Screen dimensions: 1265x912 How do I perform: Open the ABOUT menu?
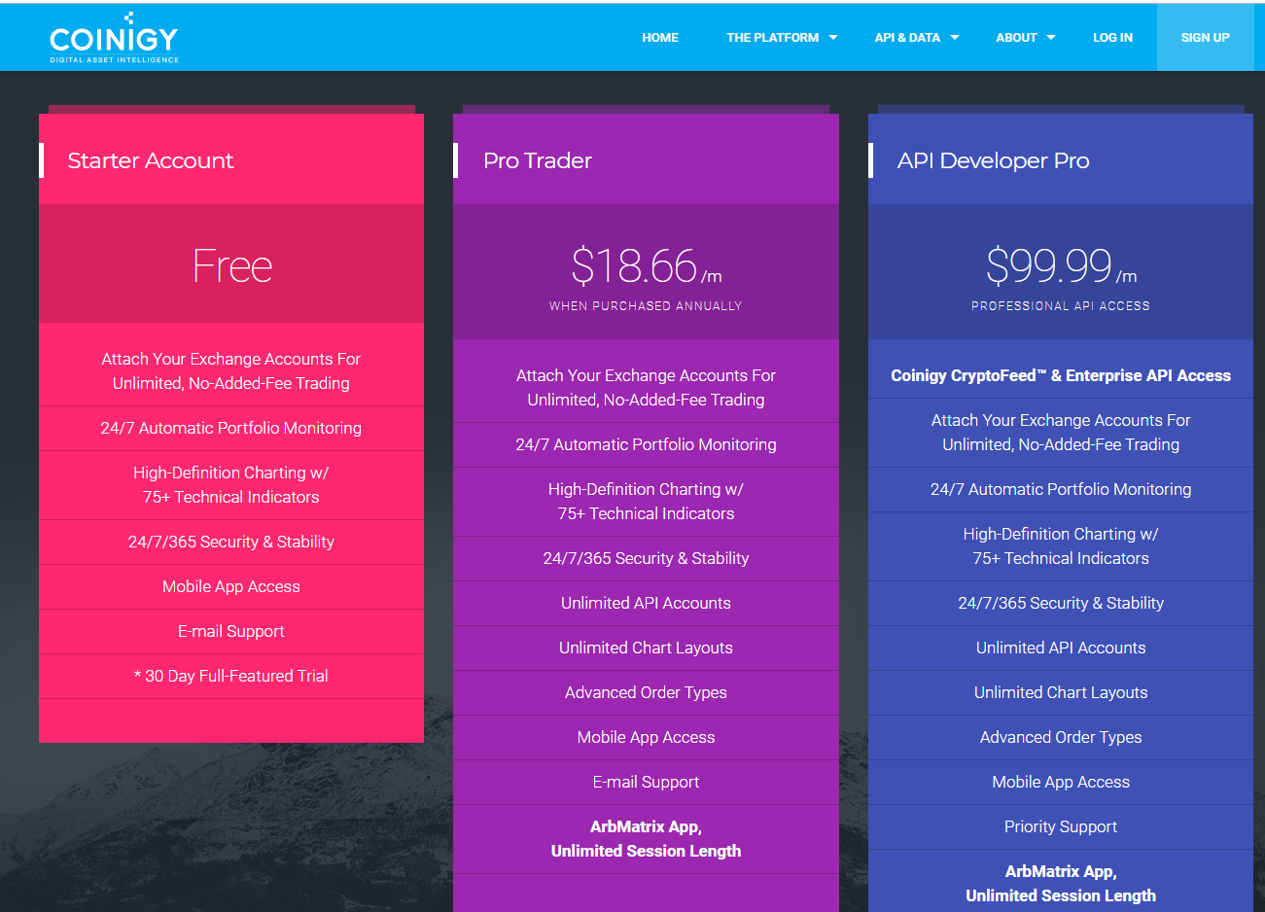[1016, 38]
